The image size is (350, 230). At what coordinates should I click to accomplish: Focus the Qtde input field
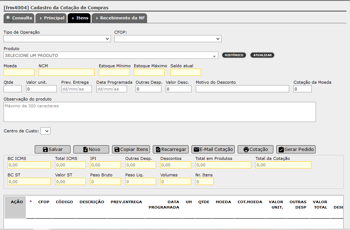click(x=13, y=89)
